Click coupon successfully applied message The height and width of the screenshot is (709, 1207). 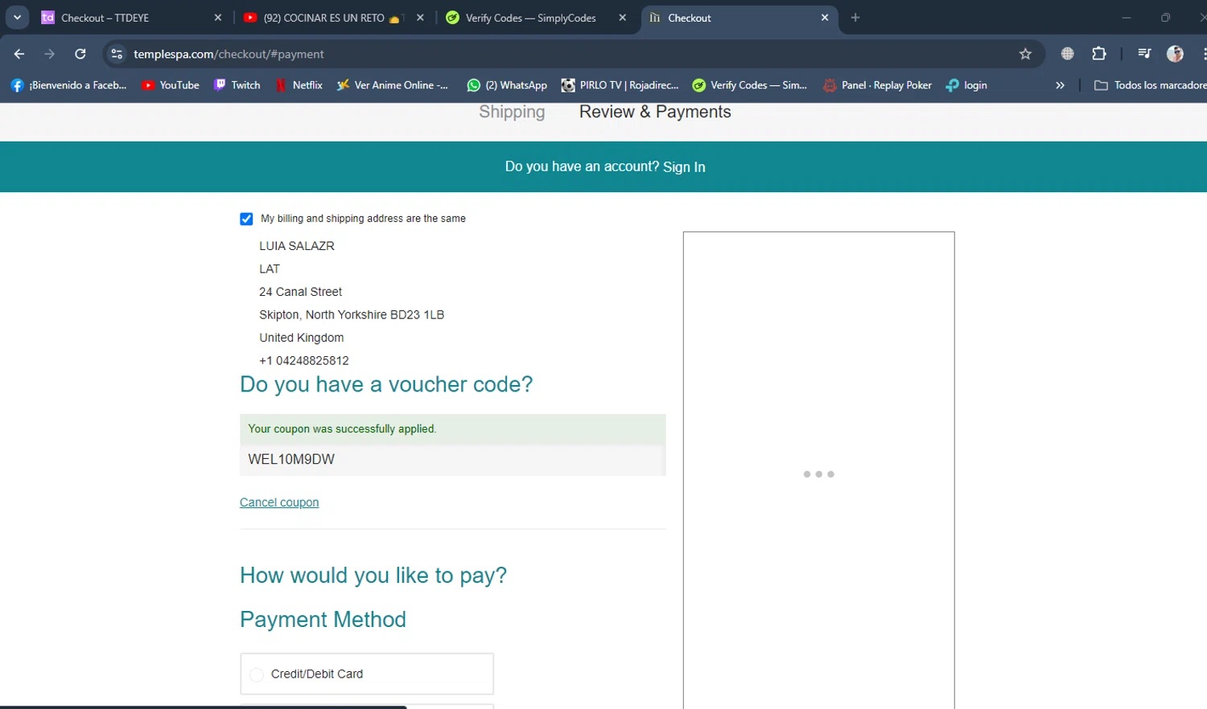tap(452, 429)
